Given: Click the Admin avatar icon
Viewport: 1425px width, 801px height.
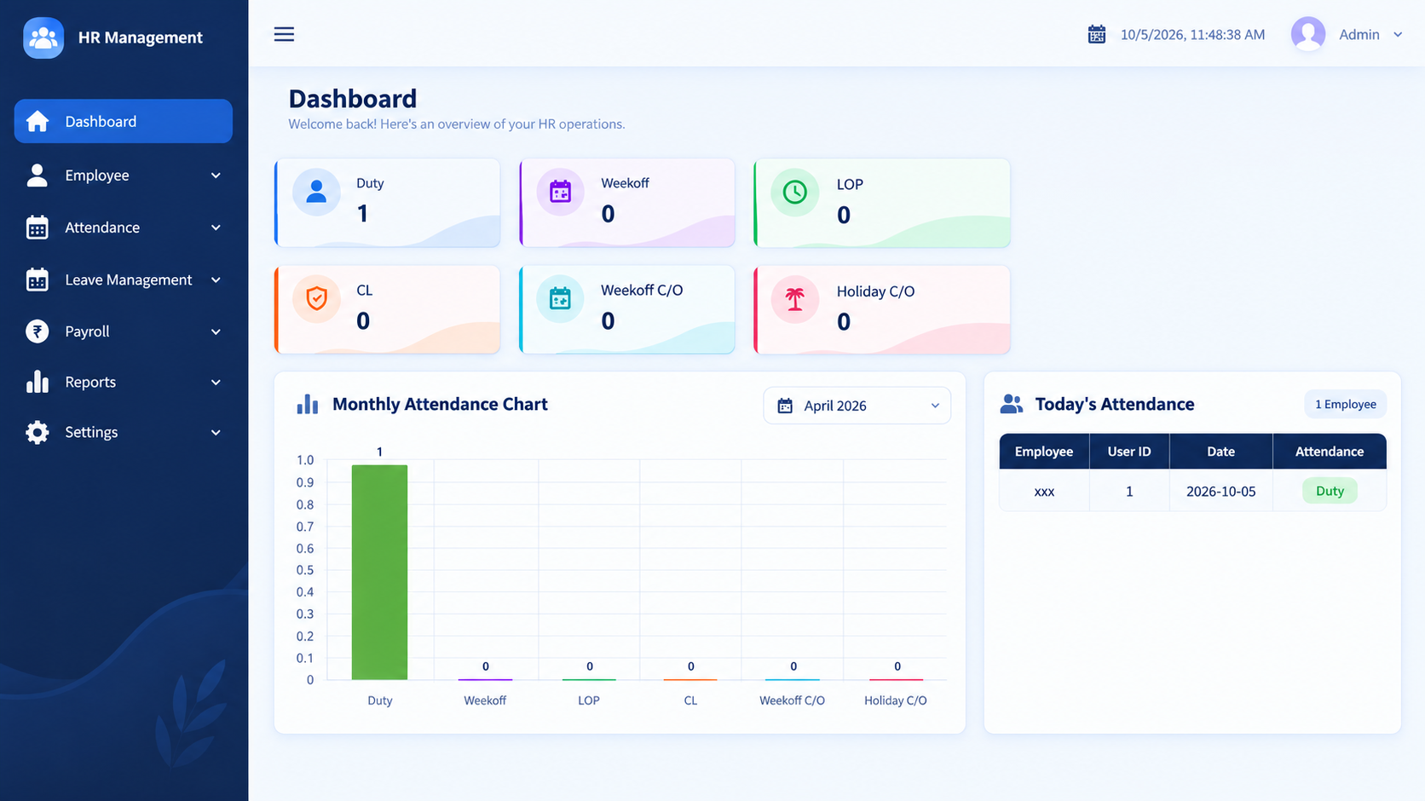Looking at the screenshot, I should [1308, 34].
